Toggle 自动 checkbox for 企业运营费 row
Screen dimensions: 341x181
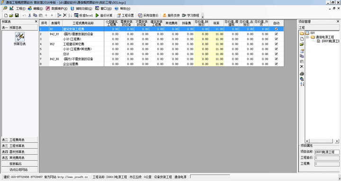(x=276, y=64)
